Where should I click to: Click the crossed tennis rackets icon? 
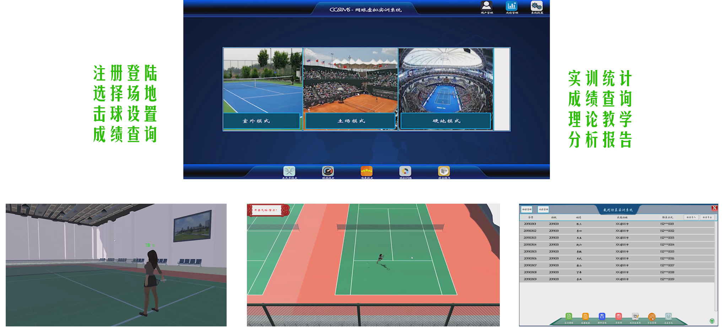tap(289, 171)
